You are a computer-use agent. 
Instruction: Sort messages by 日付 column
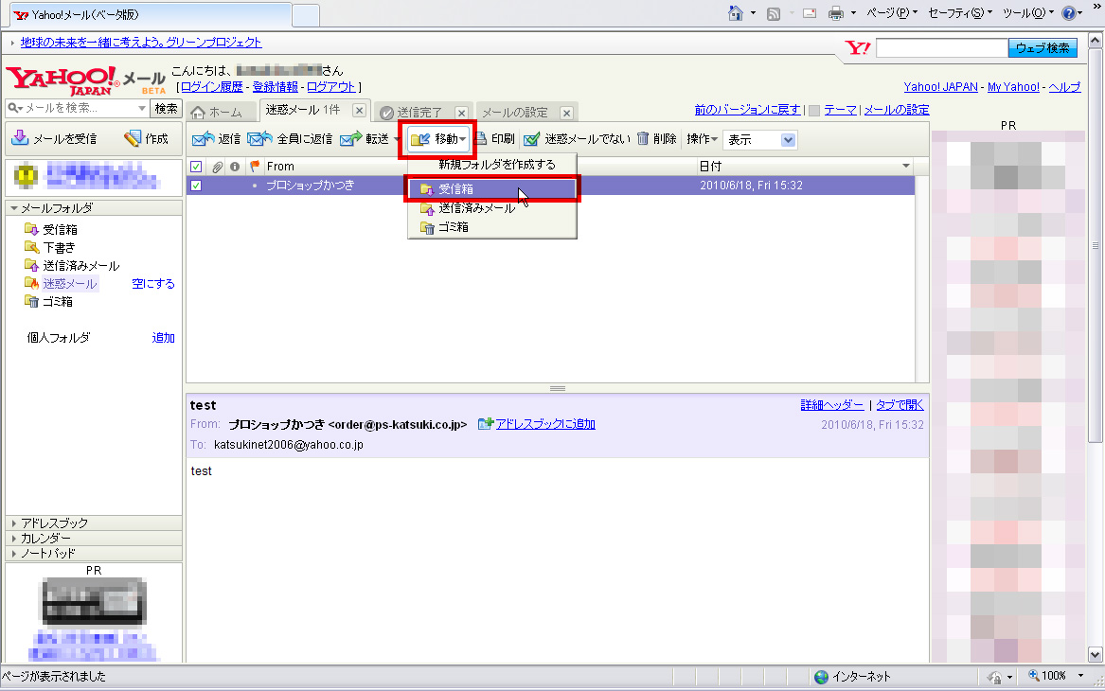710,167
